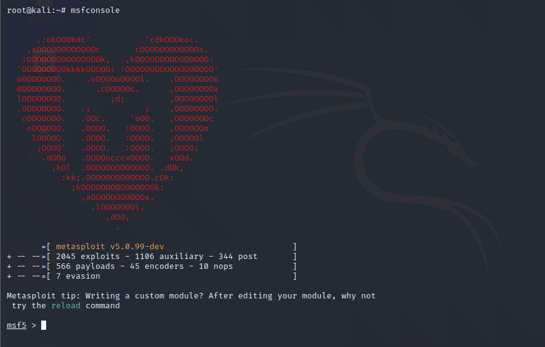
Task: Click the ',dOd,' line of the ASCII art
Action: click(117, 217)
